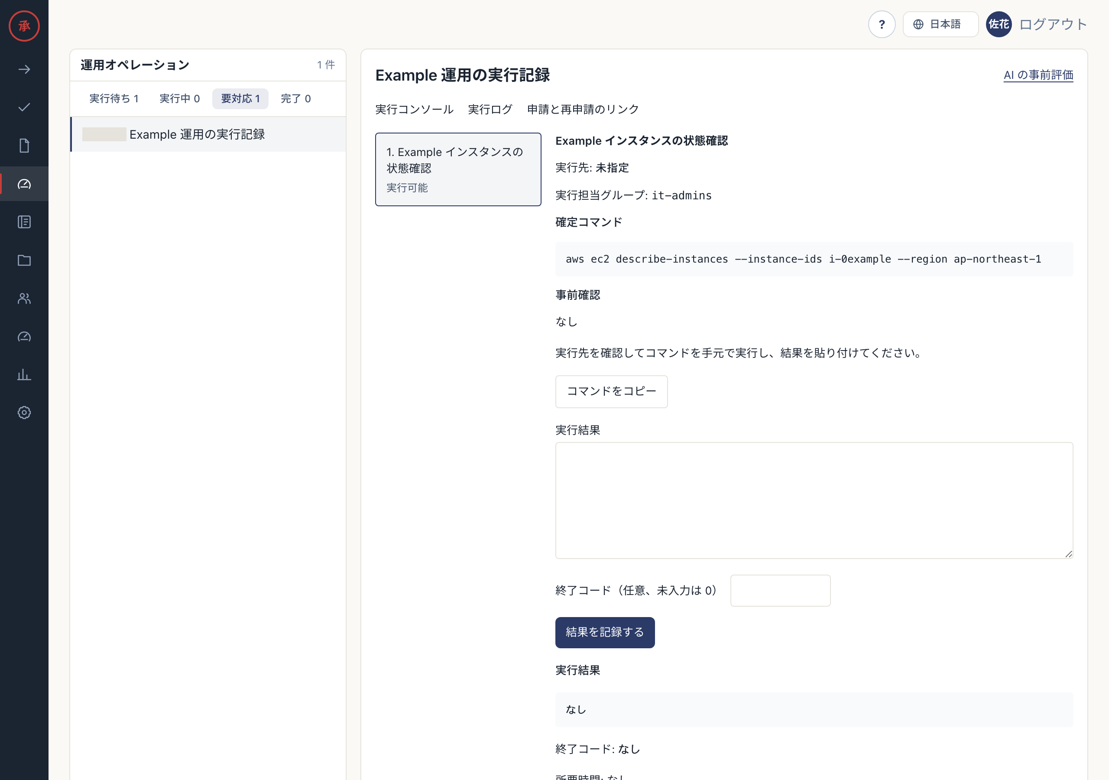Open the folder sidebar icon

tap(24, 260)
